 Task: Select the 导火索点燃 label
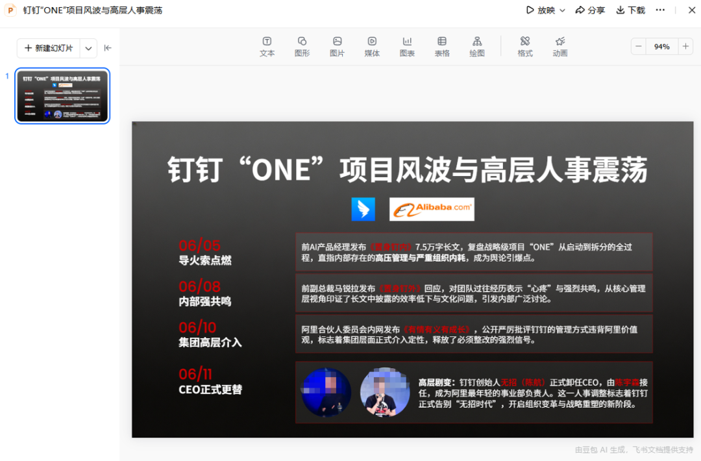coord(205,260)
